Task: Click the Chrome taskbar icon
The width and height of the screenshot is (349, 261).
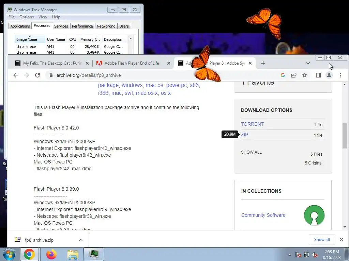Action: [x=29, y=254]
